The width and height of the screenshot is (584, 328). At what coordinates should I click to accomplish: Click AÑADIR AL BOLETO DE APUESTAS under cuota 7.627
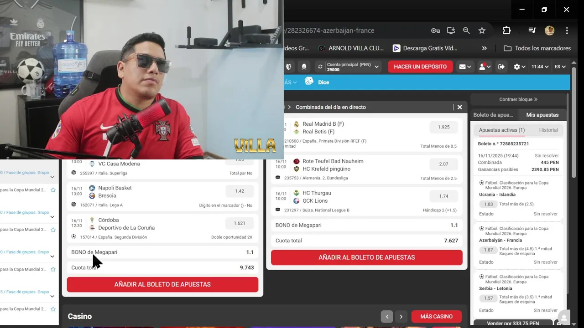367,257
